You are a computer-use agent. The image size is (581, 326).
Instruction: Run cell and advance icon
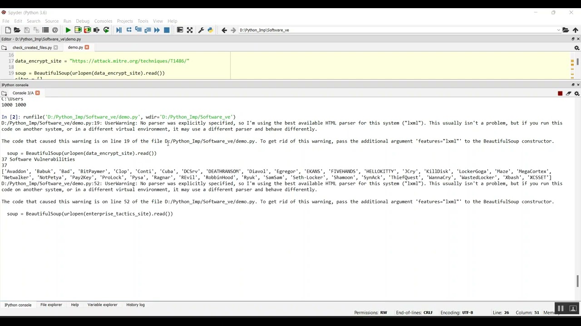point(87,30)
